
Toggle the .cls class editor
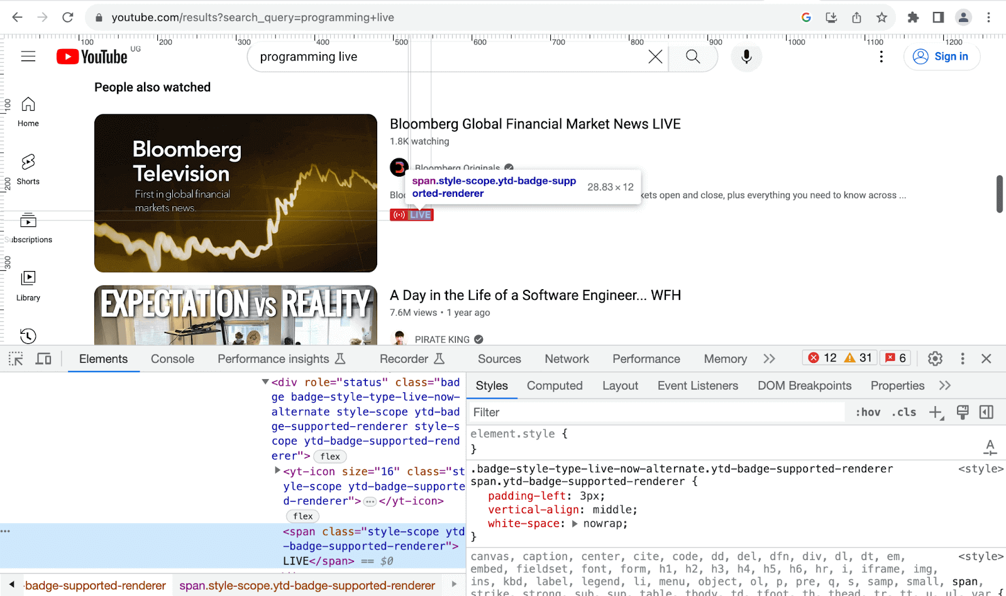[x=904, y=412]
